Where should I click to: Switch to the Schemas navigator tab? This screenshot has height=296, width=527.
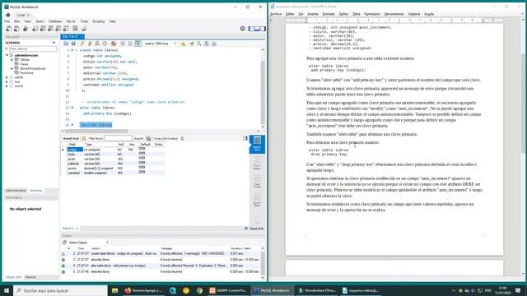click(x=36, y=191)
